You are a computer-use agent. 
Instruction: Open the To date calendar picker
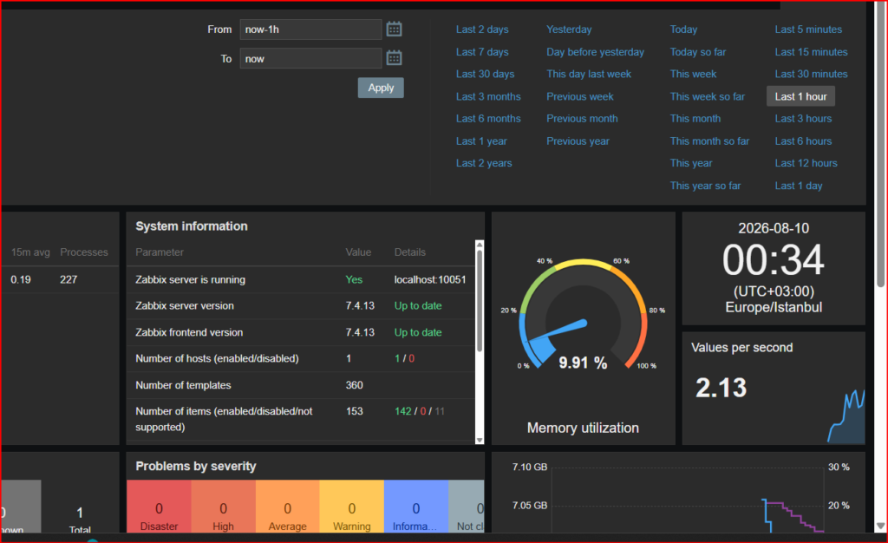395,58
